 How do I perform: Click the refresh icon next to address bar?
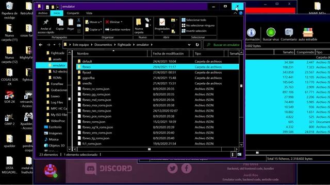pyautogui.click(x=197, y=45)
